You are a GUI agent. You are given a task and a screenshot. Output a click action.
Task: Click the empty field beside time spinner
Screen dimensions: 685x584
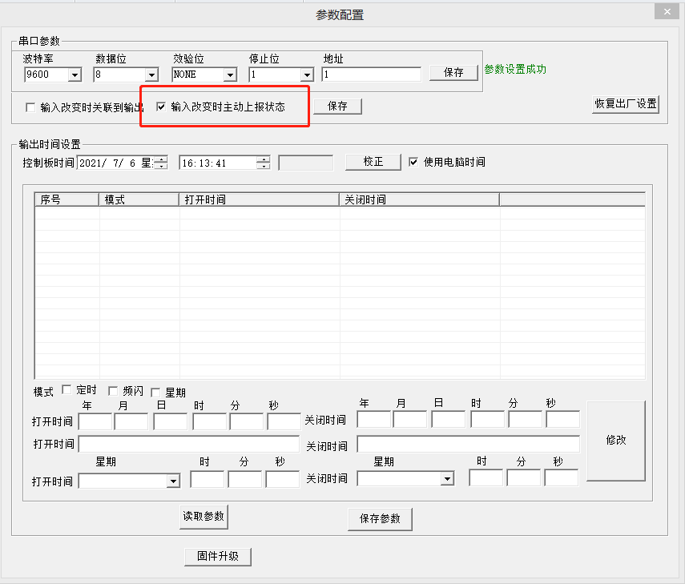[306, 163]
